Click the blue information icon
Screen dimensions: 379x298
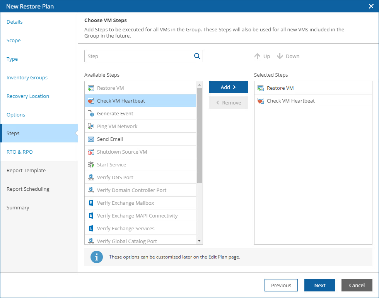[x=97, y=257]
